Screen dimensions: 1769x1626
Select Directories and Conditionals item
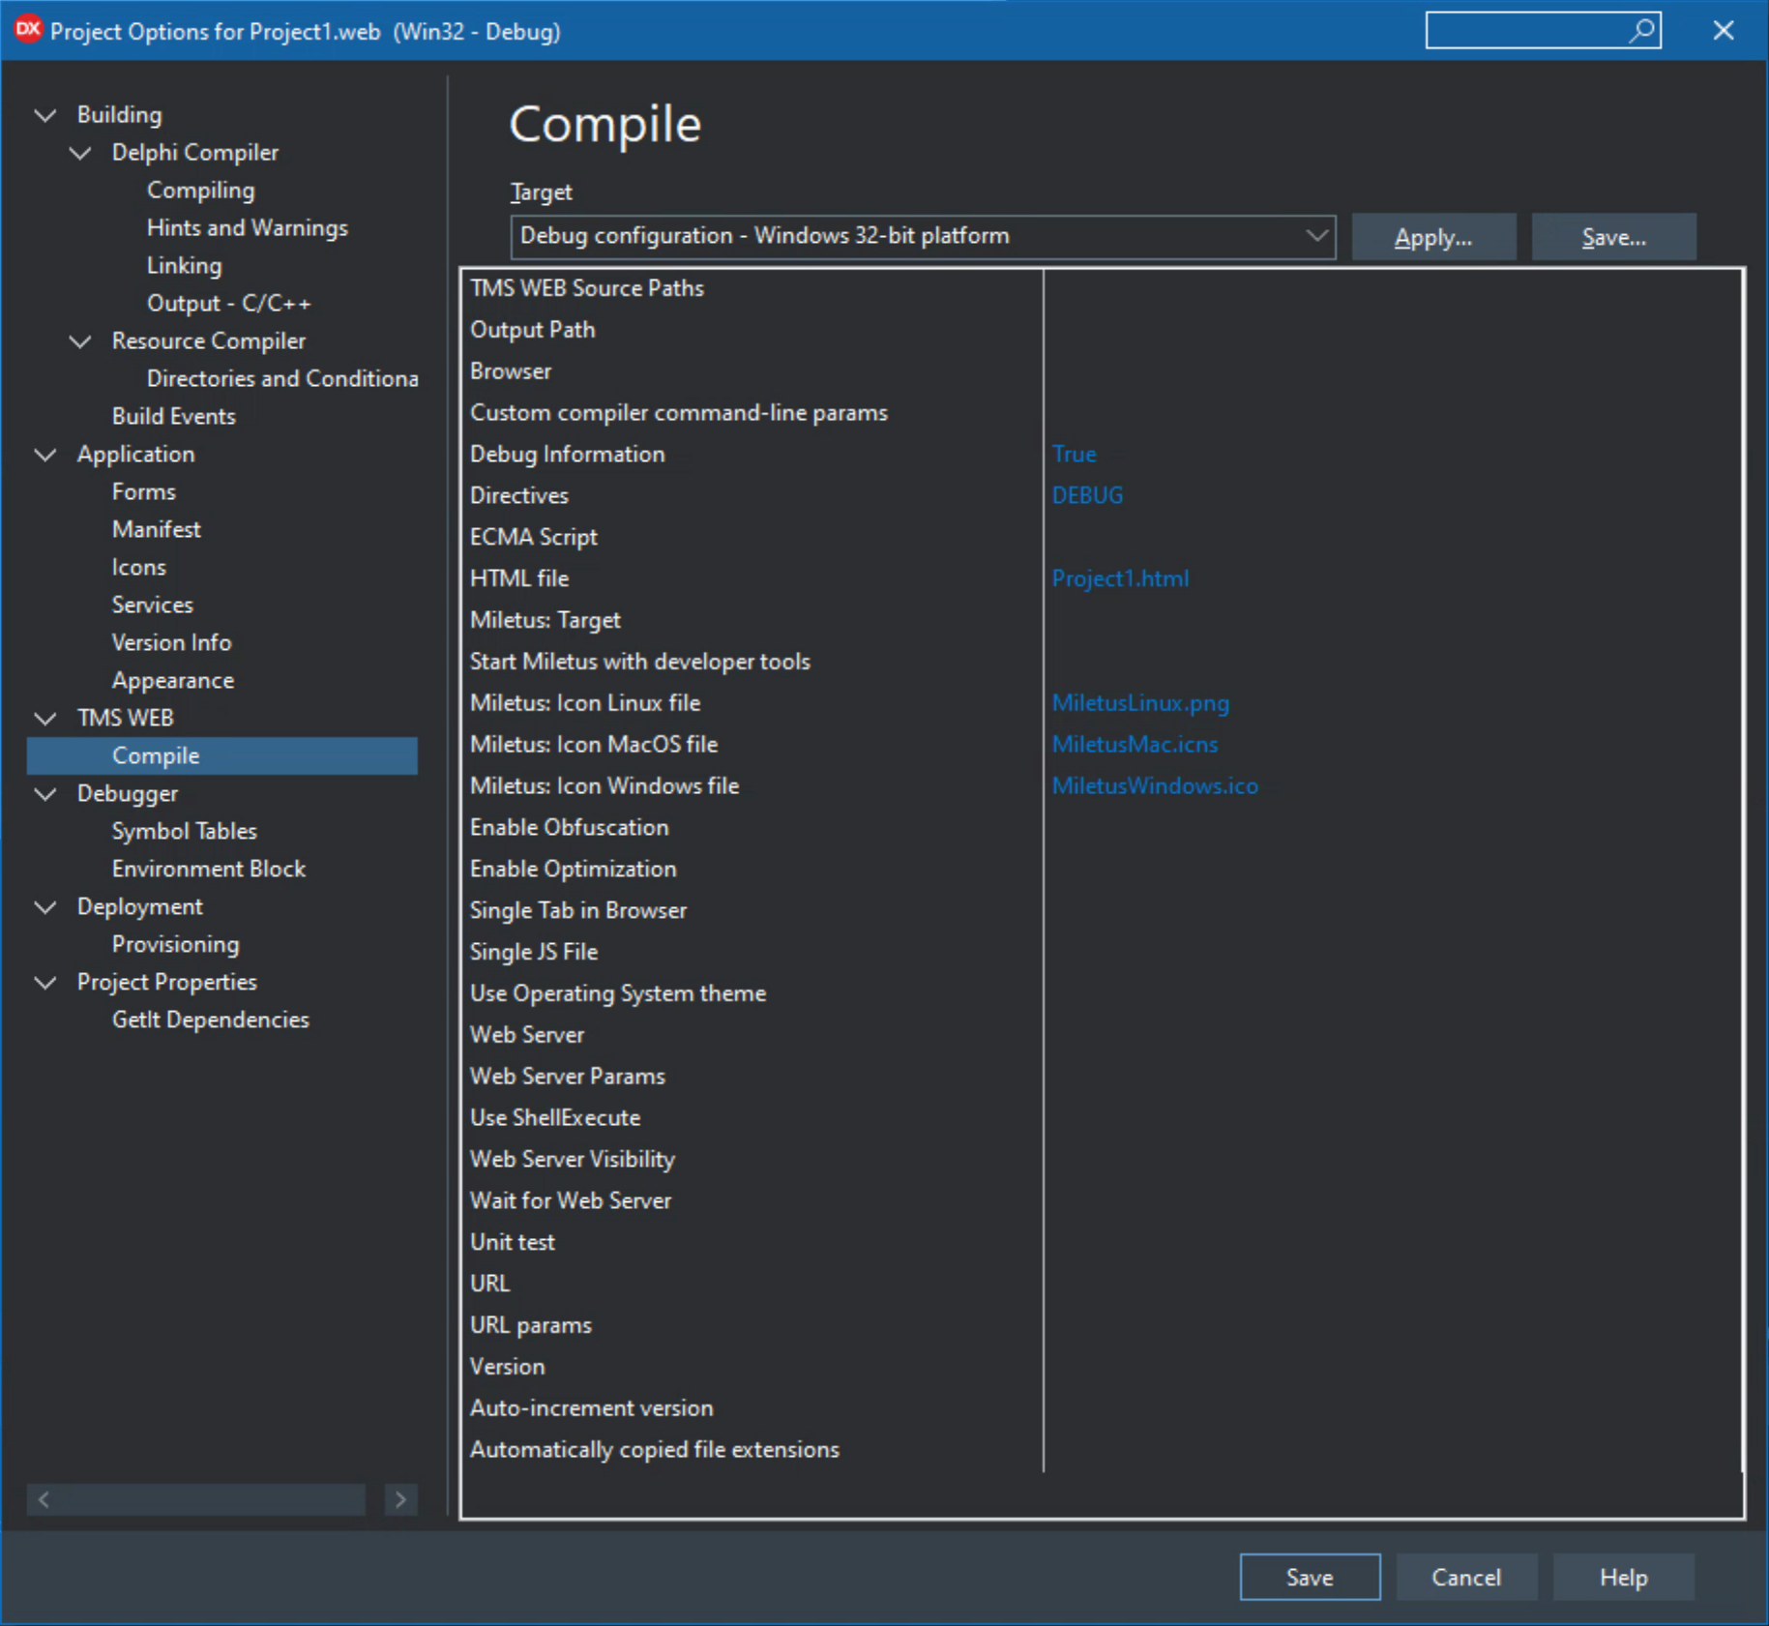(282, 379)
